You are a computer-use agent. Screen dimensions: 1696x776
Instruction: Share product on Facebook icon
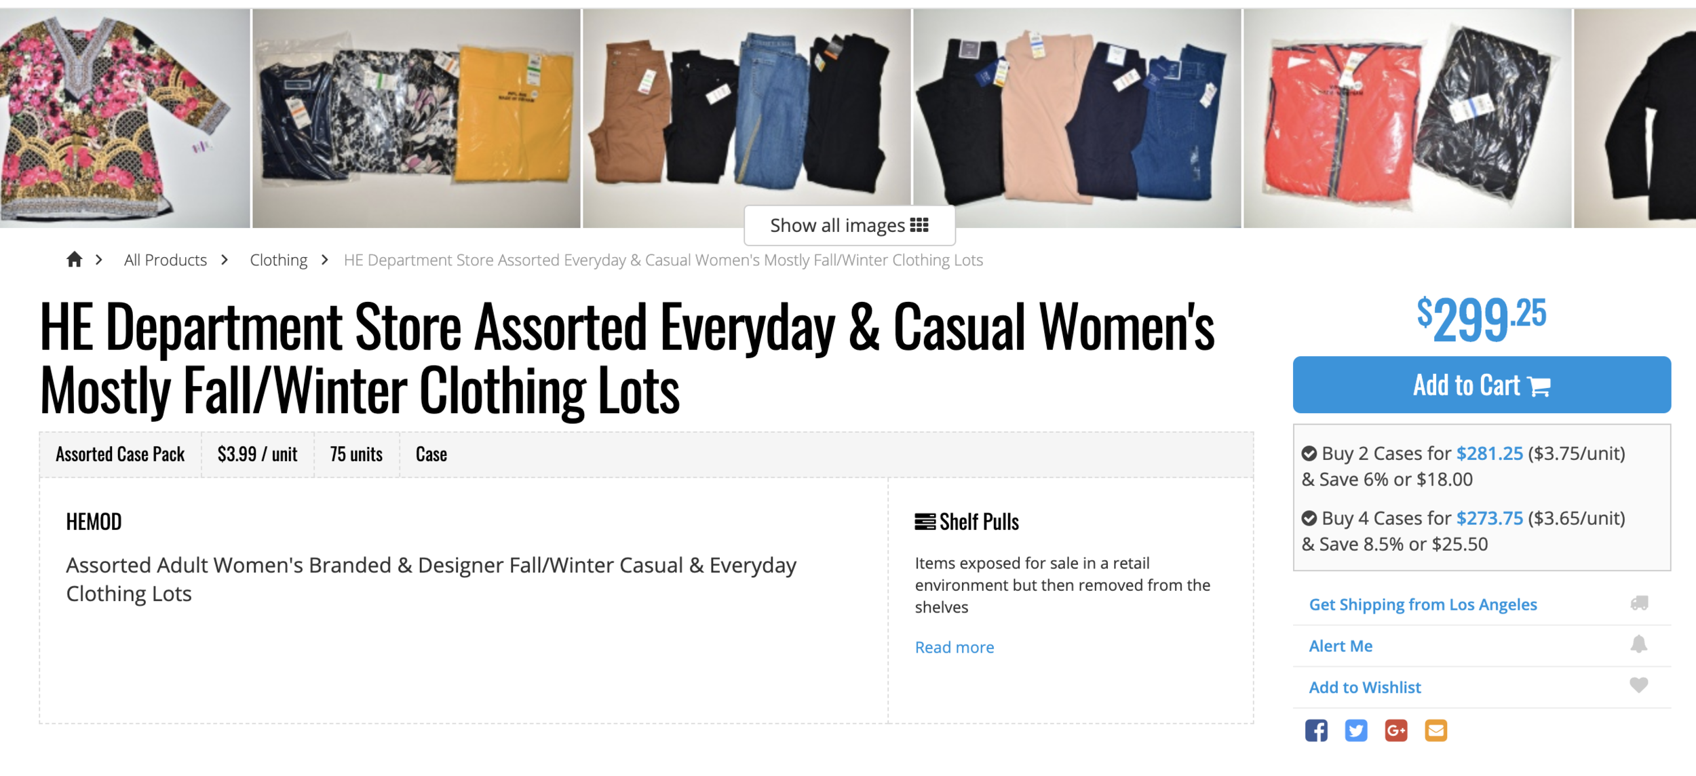[1316, 731]
